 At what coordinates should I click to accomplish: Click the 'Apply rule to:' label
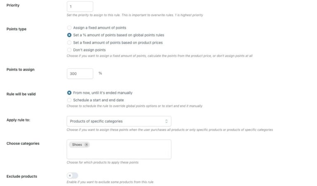19,120
